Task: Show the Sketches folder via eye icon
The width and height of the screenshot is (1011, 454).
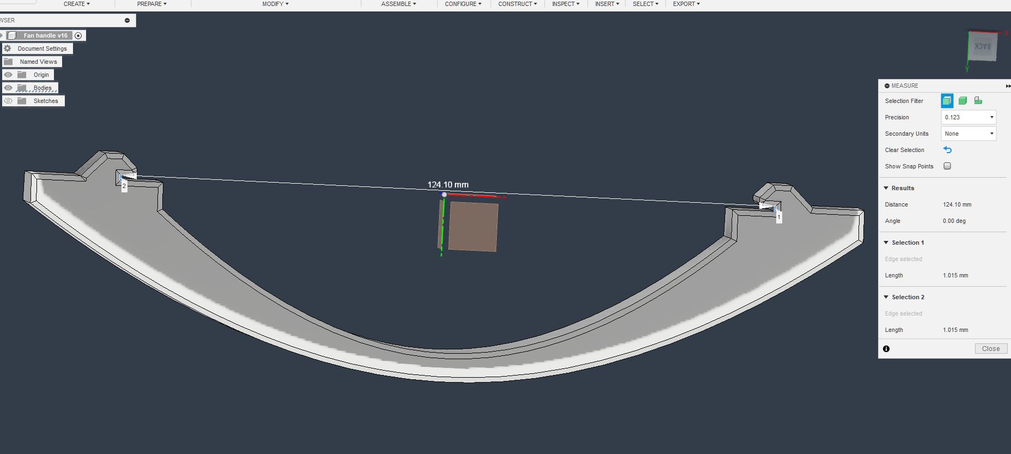Action: (x=8, y=101)
